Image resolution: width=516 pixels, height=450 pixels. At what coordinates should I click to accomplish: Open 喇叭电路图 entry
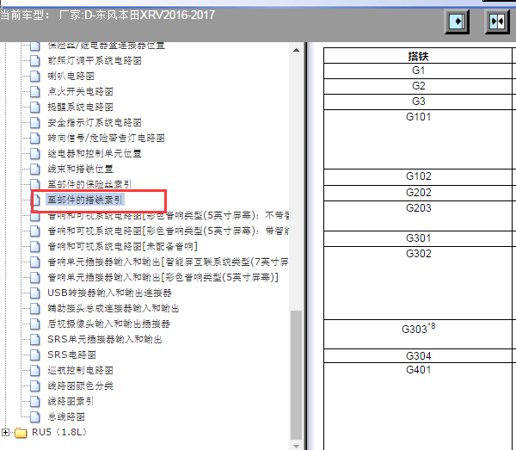[x=71, y=76]
